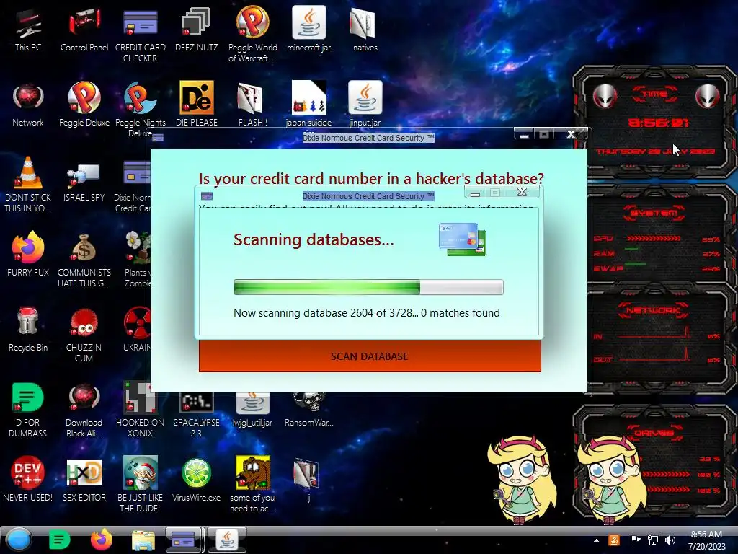Open the Recycle Bin icon
Image resolution: width=738 pixels, height=554 pixels.
(28, 329)
